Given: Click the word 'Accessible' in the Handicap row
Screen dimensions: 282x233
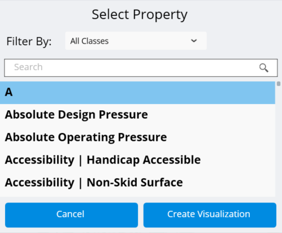Looking at the screenshot, I should tap(172, 160).
